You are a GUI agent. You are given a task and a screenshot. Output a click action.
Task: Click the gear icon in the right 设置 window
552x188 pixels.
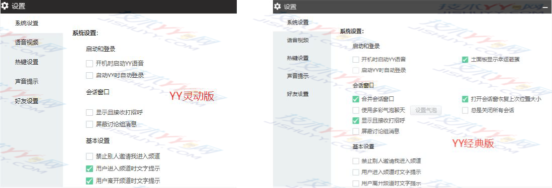(278, 7)
